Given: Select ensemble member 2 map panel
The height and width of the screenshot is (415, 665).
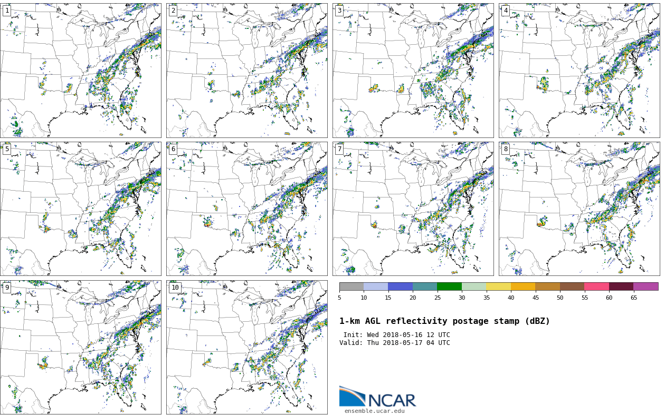Looking at the screenshot, I should point(246,71).
